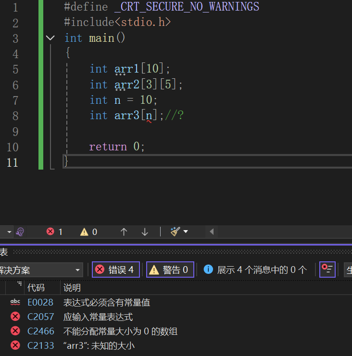Click the red error icon for C2057
Screen dimensions: 352x356
coord(15,317)
